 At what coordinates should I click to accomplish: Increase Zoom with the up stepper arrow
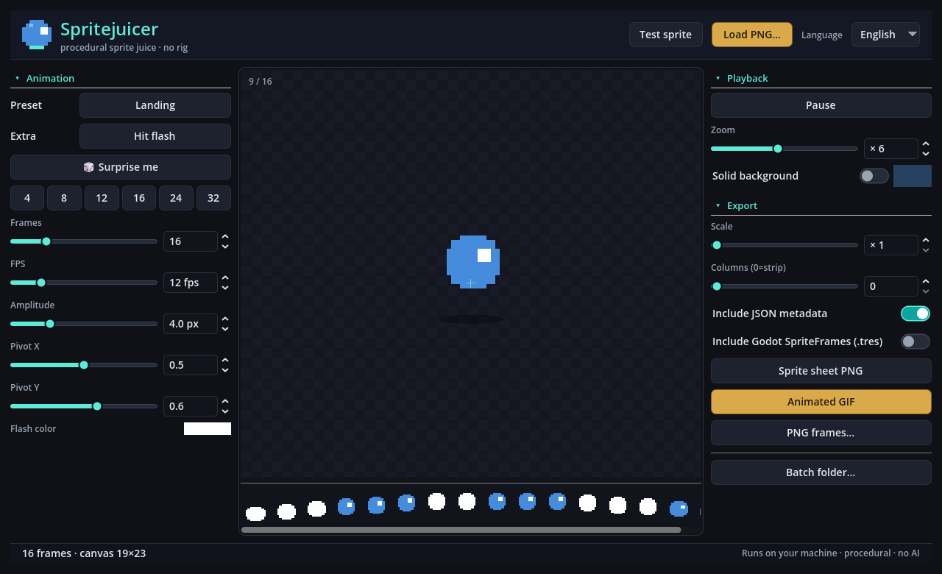pos(926,144)
